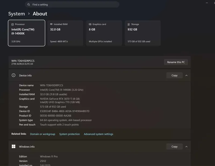The image size is (215, 166).
Task: Open System protection link
Action: (x=69, y=134)
